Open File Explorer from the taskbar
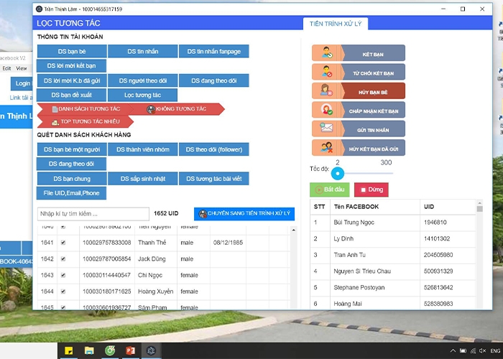Image resolution: width=503 pixels, height=359 pixels. pyautogui.click(x=89, y=350)
